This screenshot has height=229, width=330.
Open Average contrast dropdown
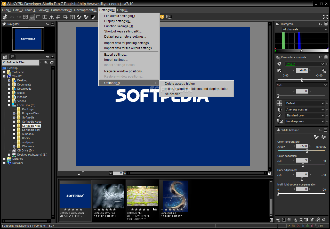click(305, 109)
